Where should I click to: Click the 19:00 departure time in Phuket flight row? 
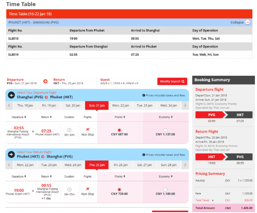coord(19,190)
